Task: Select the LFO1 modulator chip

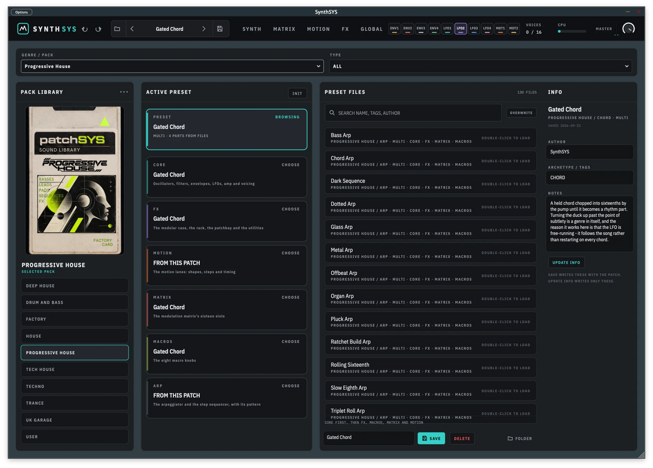Action: pyautogui.click(x=447, y=29)
